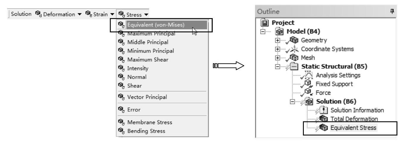Pick Vector Principal stress option
Image resolution: width=402 pixels, height=141 pixels.
(x=149, y=97)
